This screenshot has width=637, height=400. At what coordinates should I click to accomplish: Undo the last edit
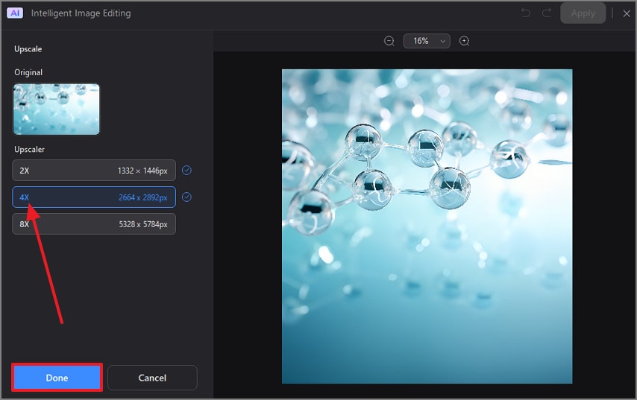click(x=526, y=13)
